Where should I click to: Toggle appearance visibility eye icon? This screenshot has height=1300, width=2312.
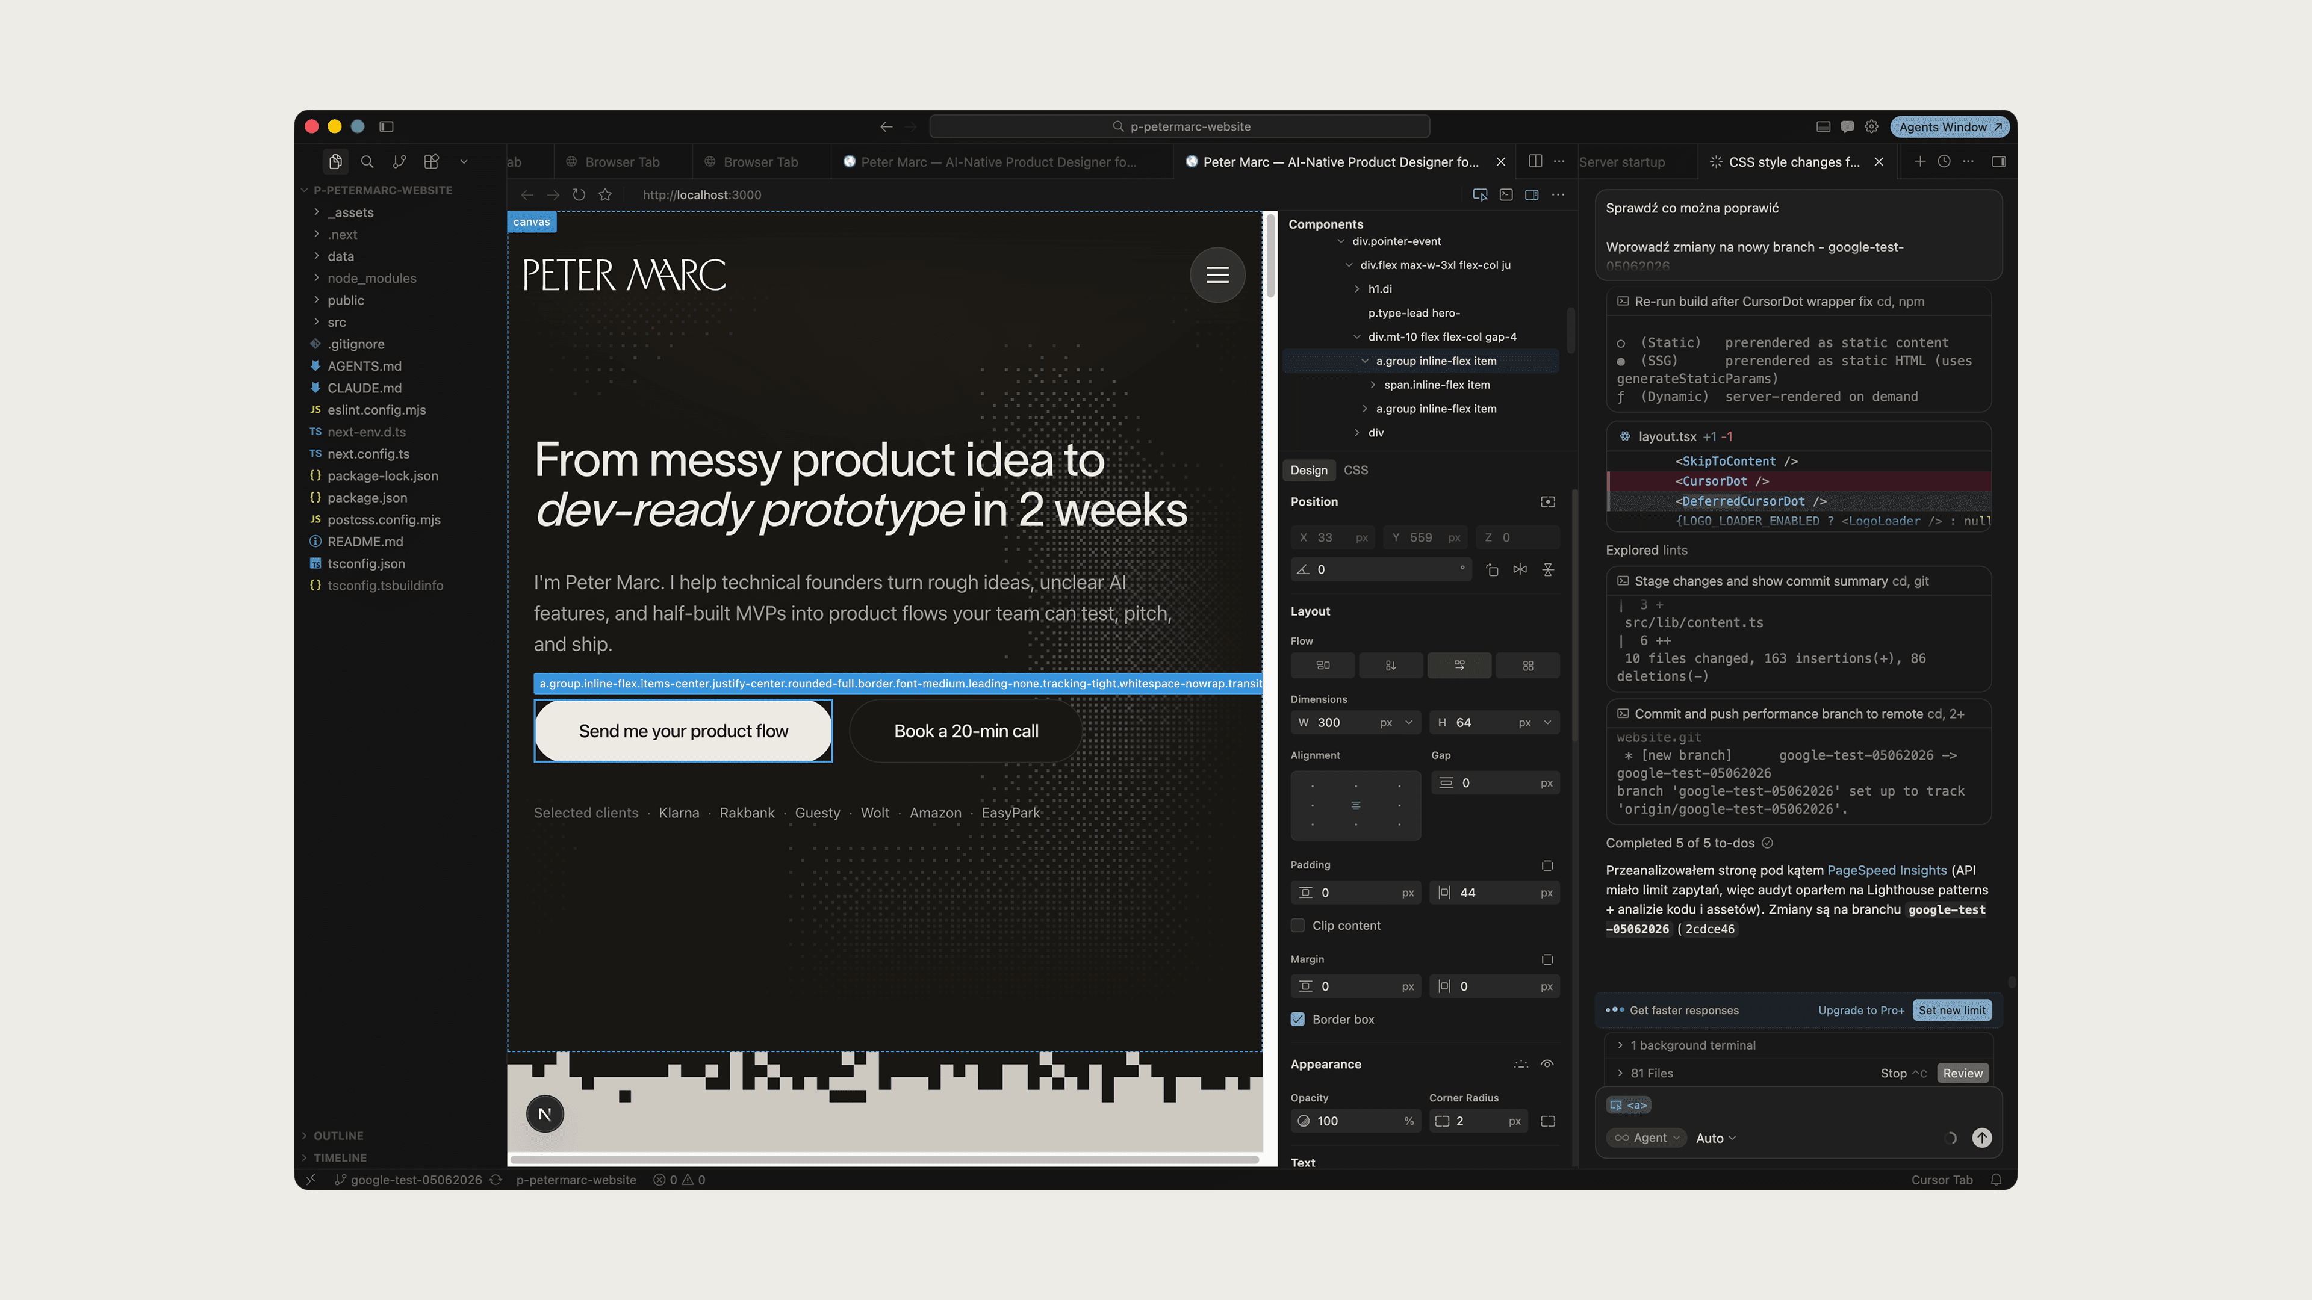[x=1547, y=1064]
